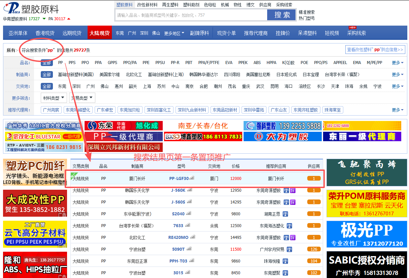Filter delivery location by 上海

coord(147,86)
